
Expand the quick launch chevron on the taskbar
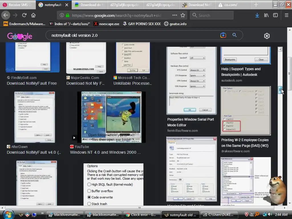coord(42,213)
